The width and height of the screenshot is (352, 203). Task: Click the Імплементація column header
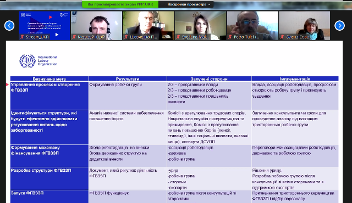coord(295,79)
